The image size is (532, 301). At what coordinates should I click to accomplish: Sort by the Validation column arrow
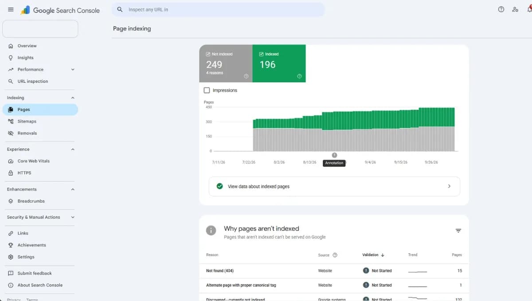click(383, 255)
